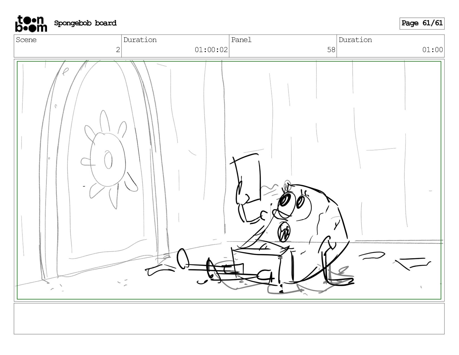
Task: Select the "Spongebob board" title text
Action: [85, 23]
